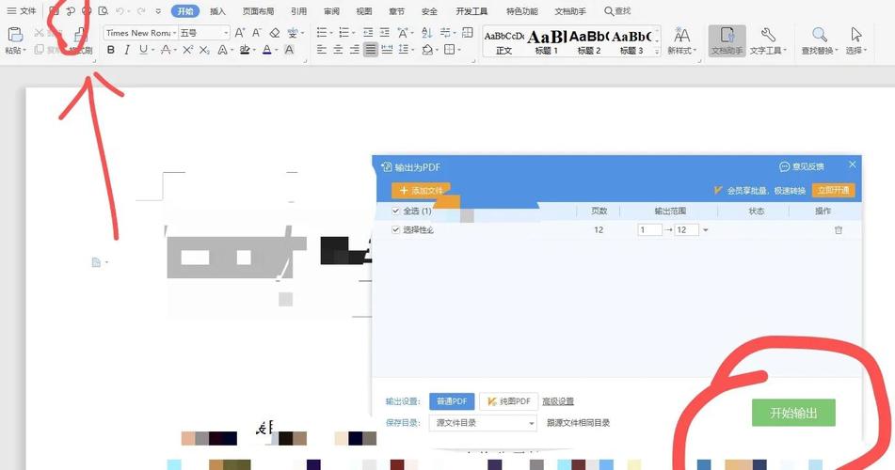Open the 高级设置 link

(558, 401)
